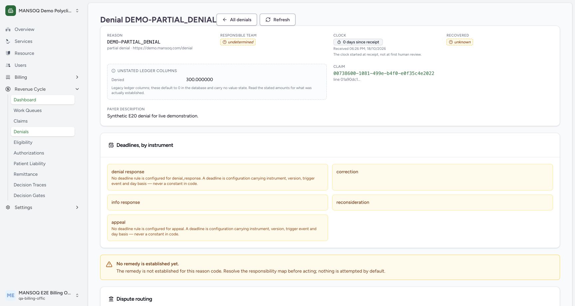Open Eligibility page

click(x=43, y=142)
